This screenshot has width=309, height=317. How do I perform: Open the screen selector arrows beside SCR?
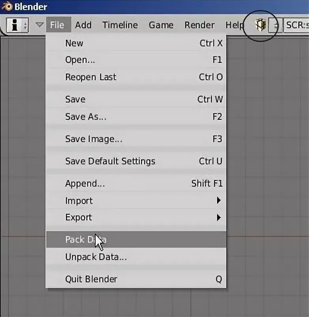276,25
